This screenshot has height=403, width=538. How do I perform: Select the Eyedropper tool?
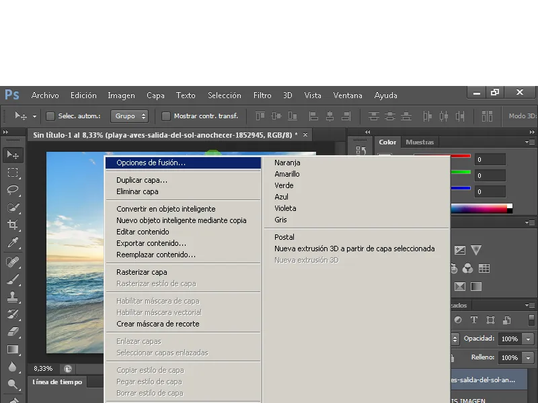[13, 242]
